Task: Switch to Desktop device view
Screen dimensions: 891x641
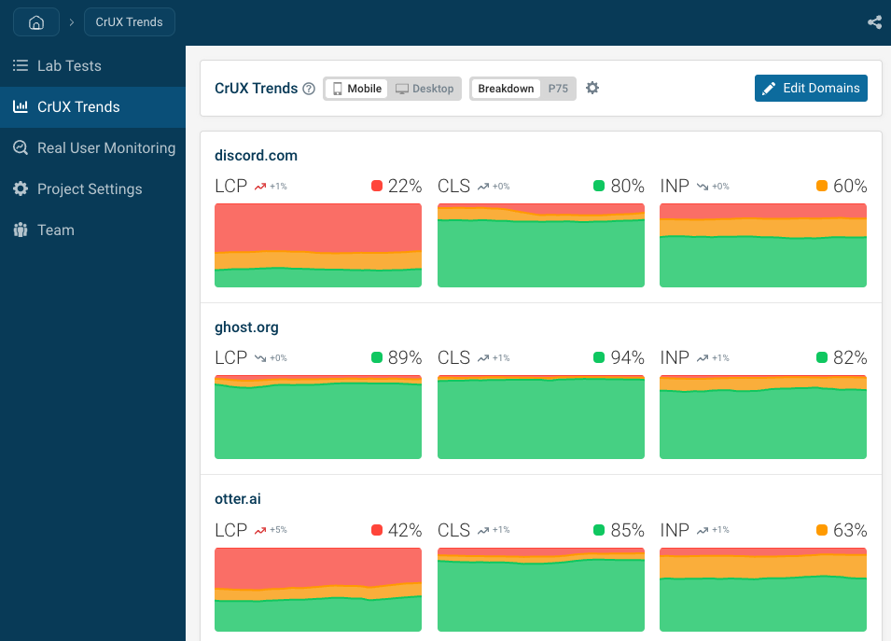Action: [425, 89]
